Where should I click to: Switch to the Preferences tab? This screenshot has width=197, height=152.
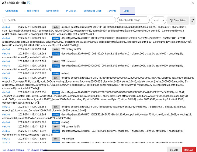[32, 11]
